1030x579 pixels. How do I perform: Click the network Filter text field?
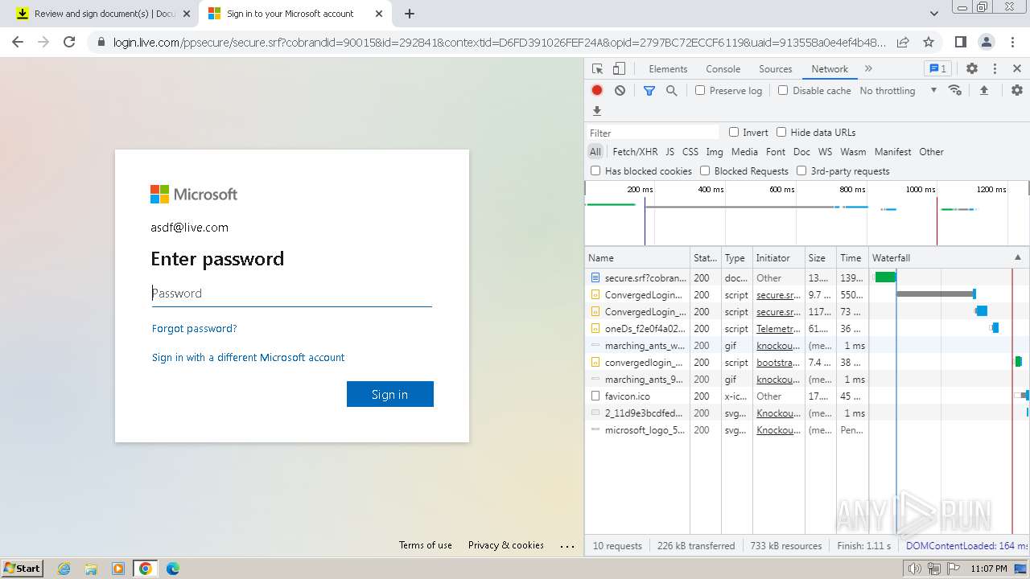click(653, 133)
